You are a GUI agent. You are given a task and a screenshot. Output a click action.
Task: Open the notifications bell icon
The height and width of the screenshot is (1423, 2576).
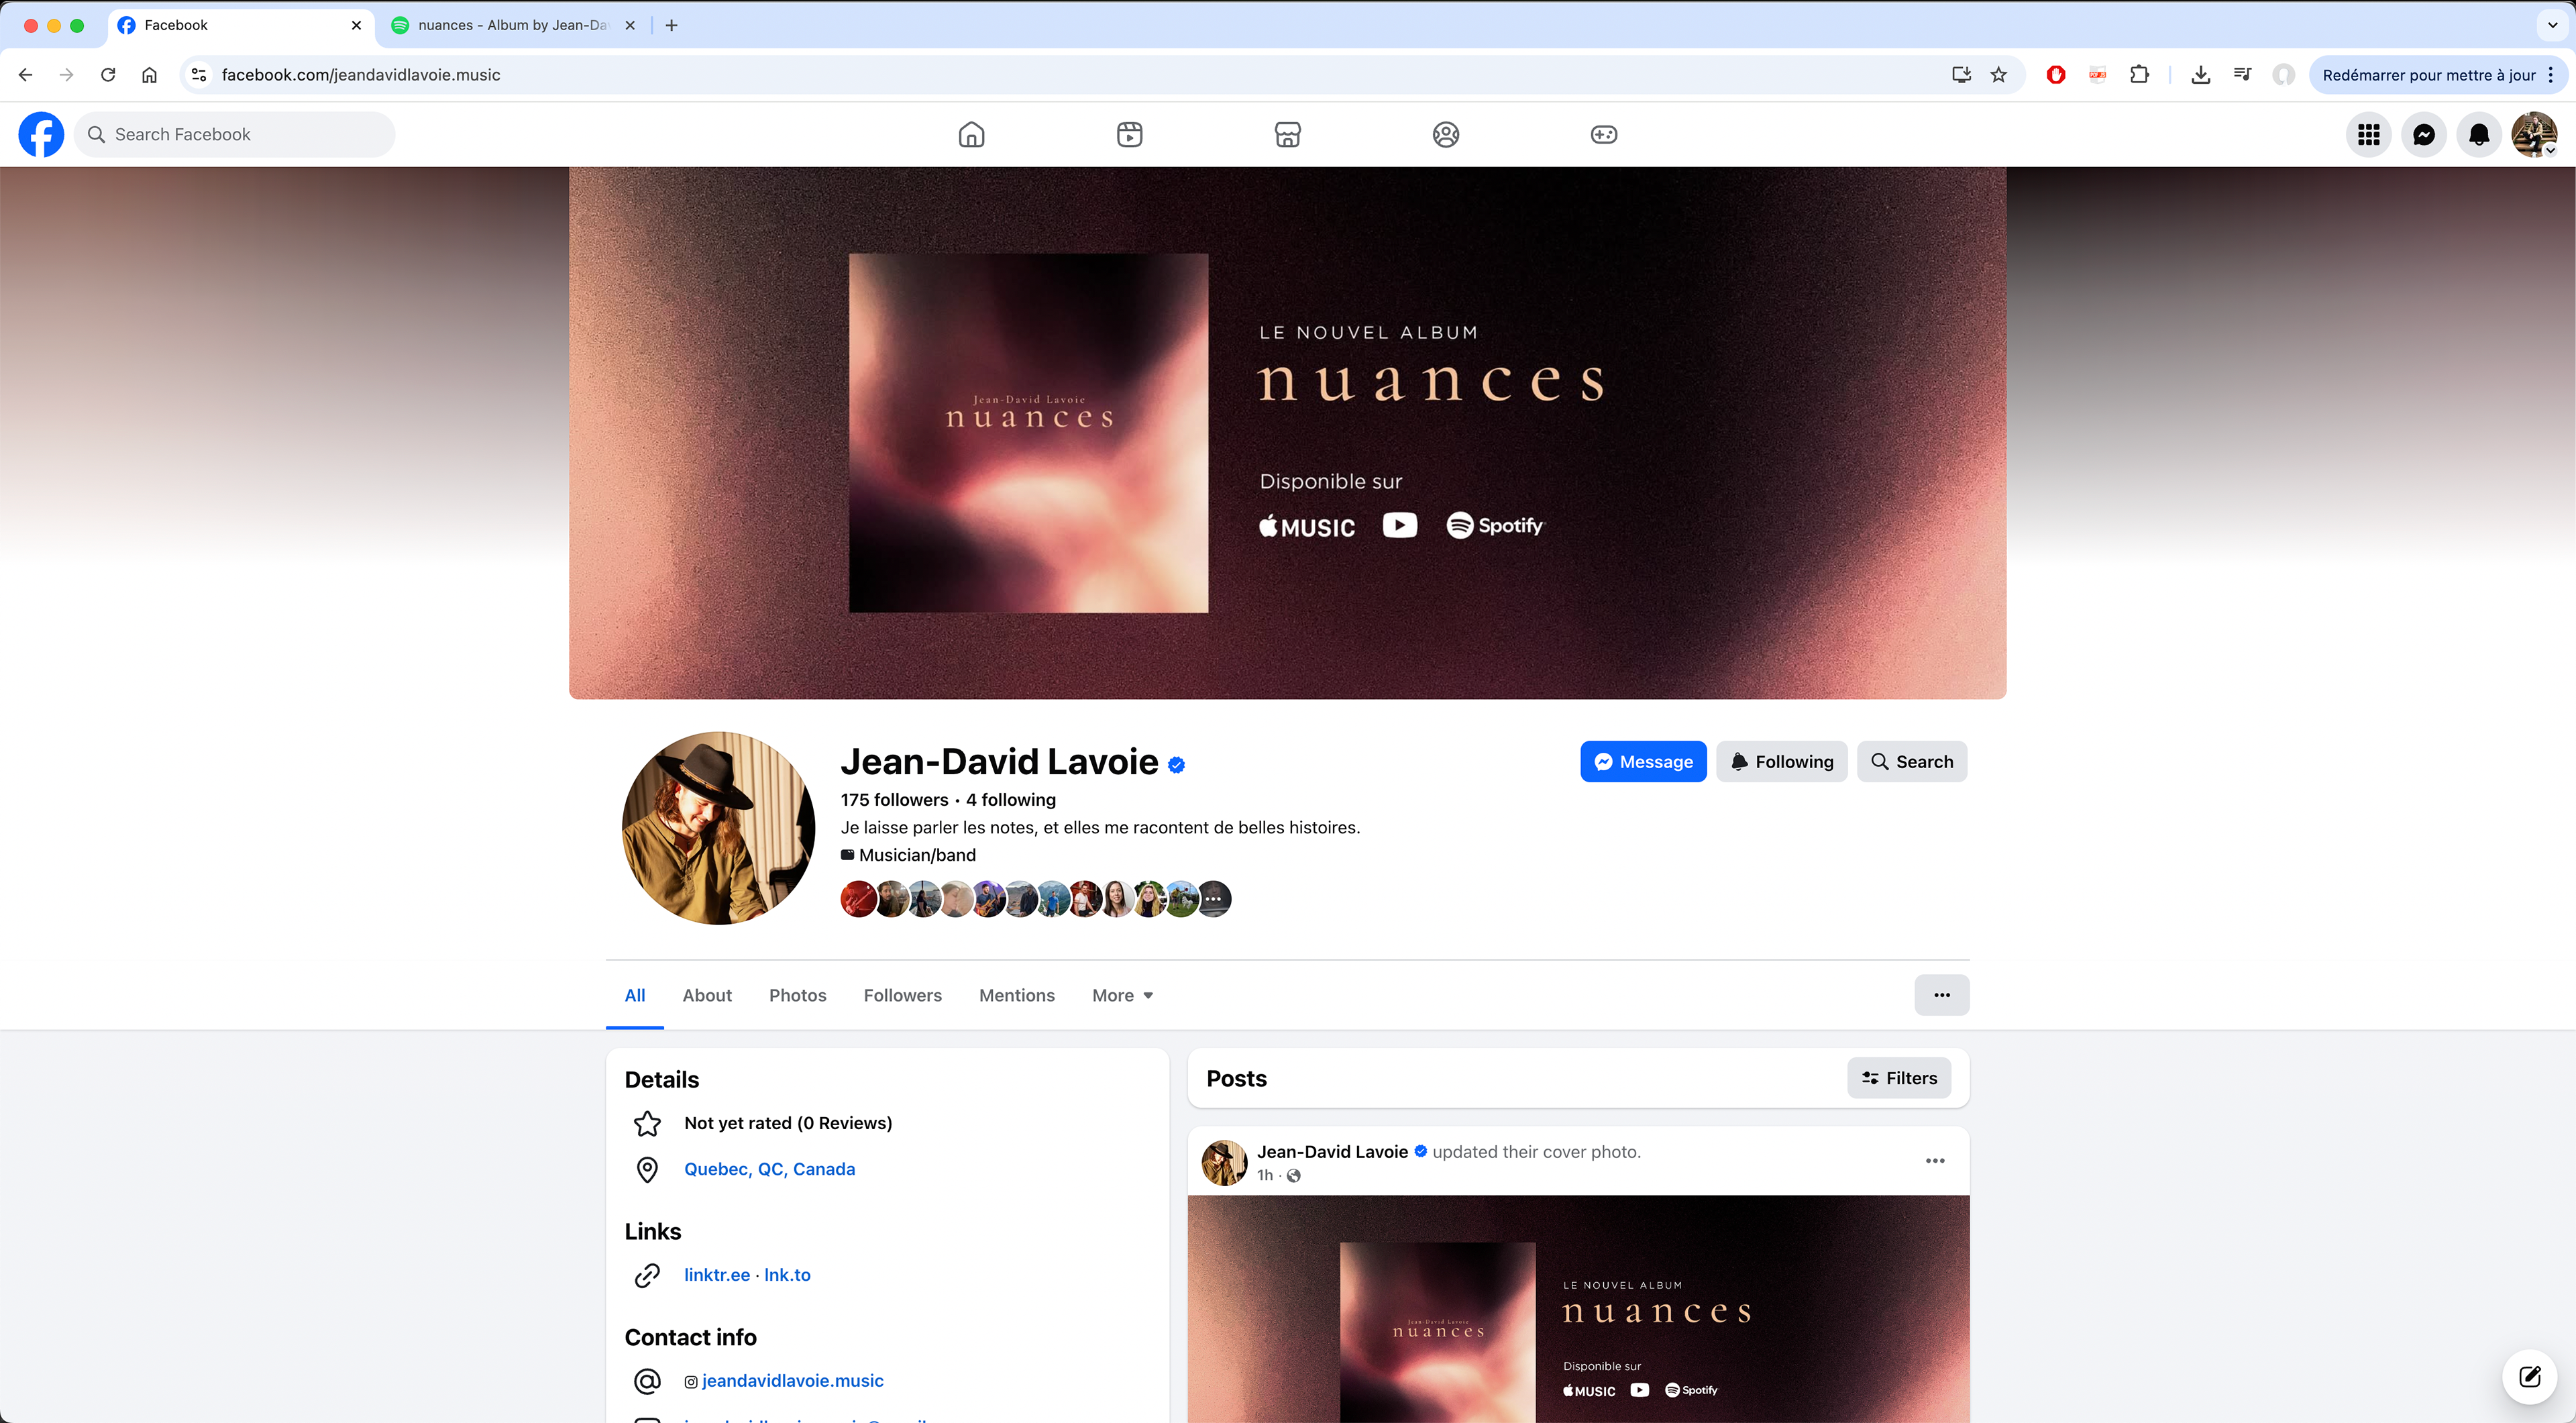point(2478,134)
